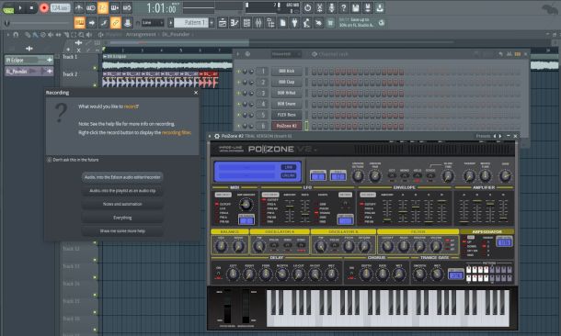
Task: Click the arrow left of Pattern 1
Action: coord(171,23)
